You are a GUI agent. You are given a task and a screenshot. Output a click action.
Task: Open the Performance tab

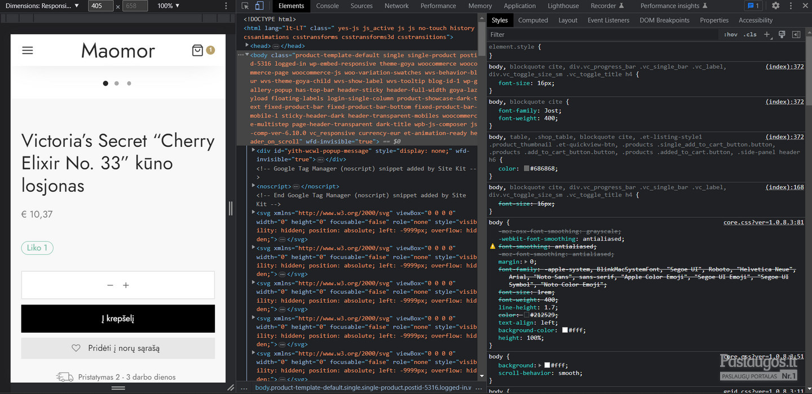438,6
